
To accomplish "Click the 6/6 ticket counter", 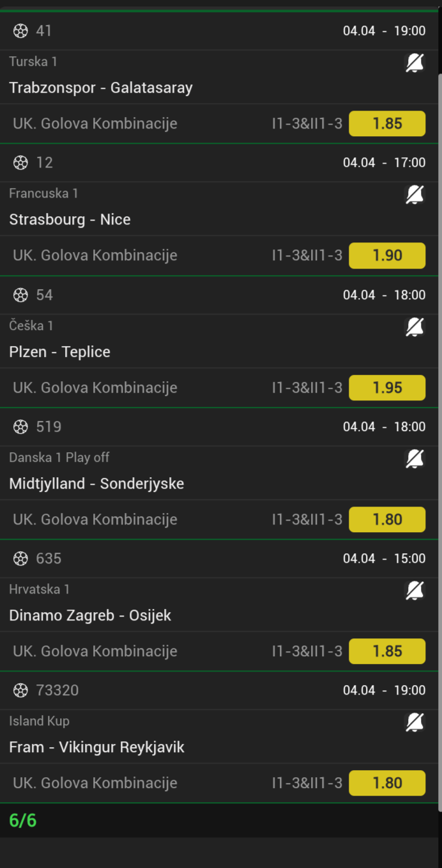I will 23,821.
